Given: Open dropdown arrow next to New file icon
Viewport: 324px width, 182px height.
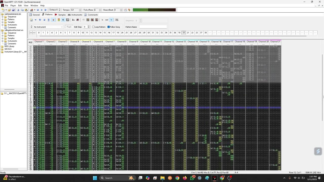Looking at the screenshot, I should [6, 10].
